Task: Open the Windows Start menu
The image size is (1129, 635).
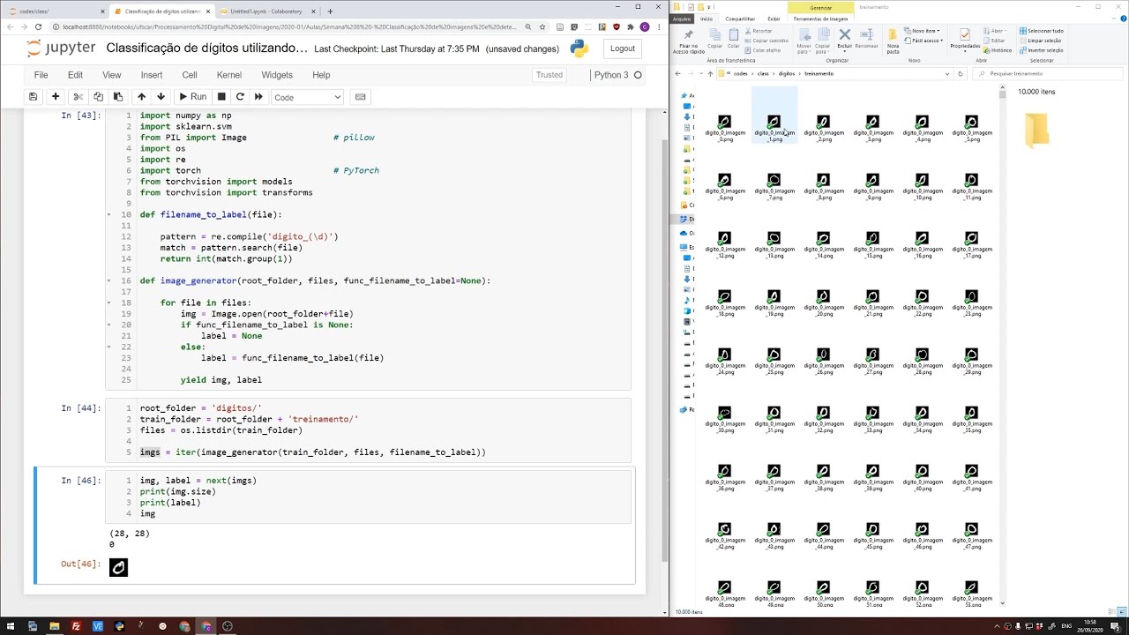Action: pyautogui.click(x=10, y=626)
